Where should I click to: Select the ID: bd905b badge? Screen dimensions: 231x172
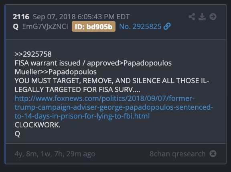click(93, 27)
